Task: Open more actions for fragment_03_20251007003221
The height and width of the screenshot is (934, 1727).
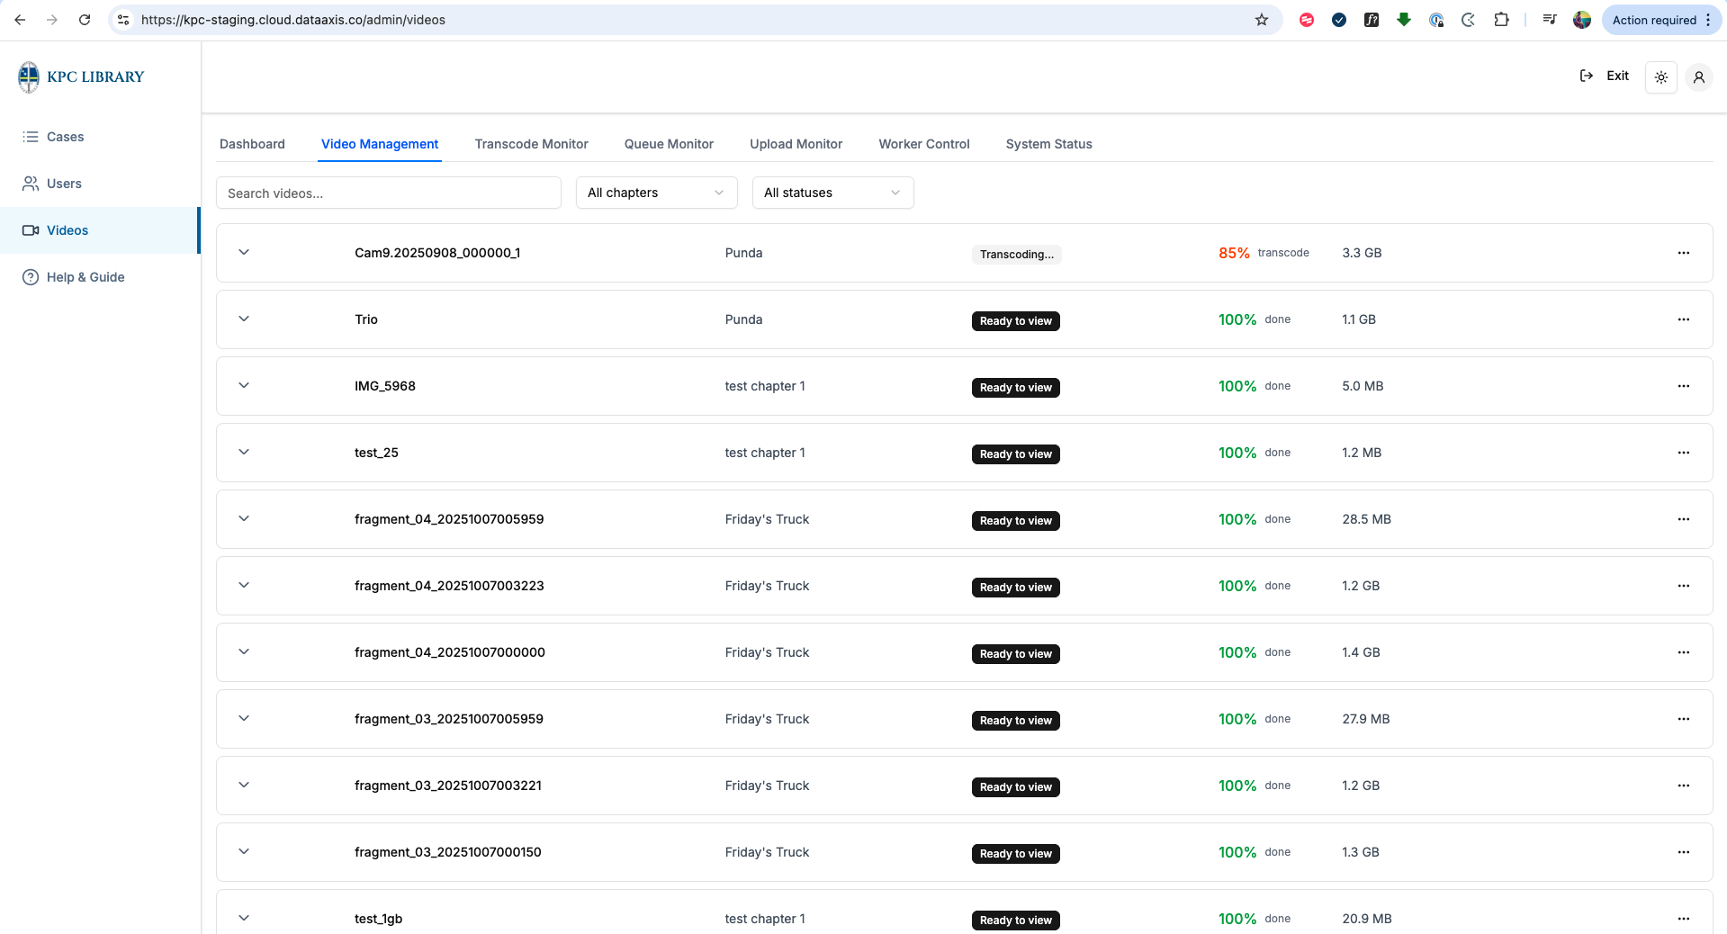Action: click(1684, 786)
